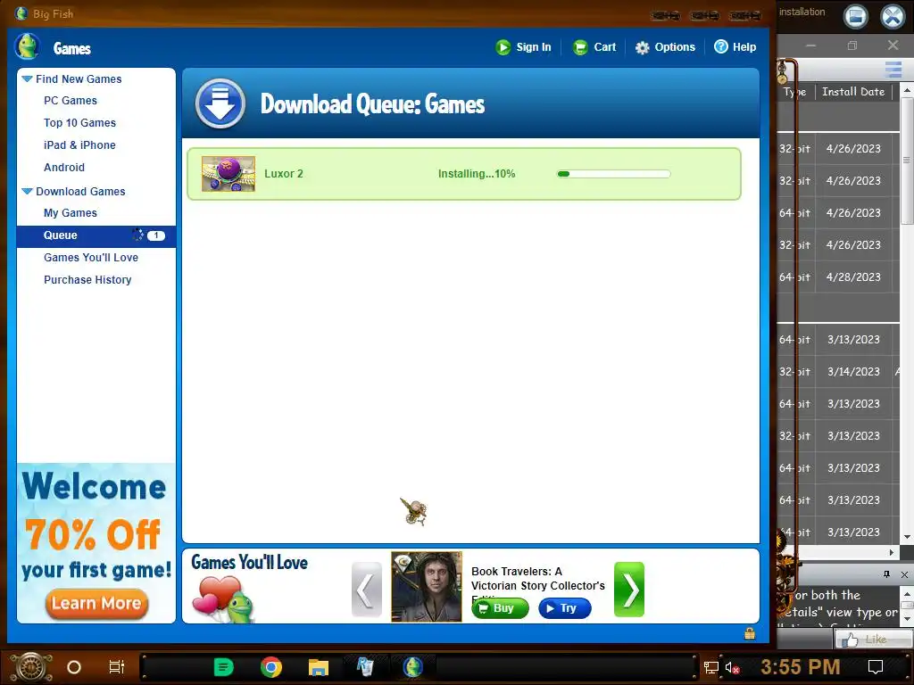Click the Help question mark icon
Viewport: 914px width, 685px height.
(721, 46)
